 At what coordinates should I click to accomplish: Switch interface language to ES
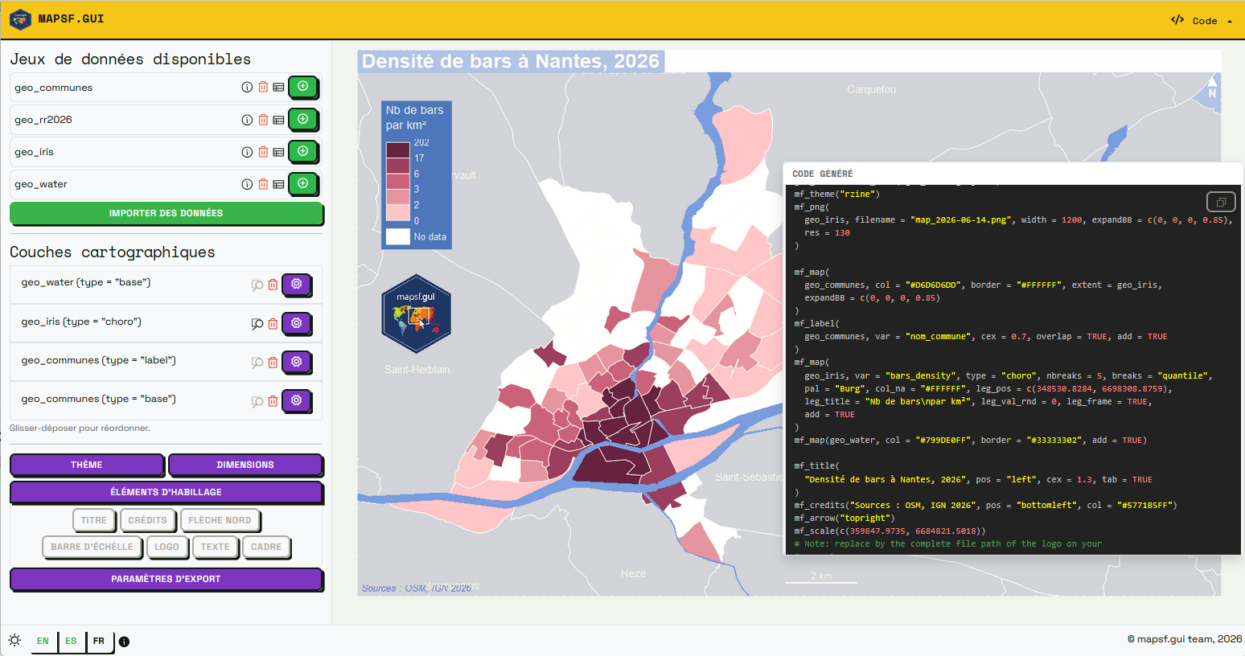tap(71, 641)
